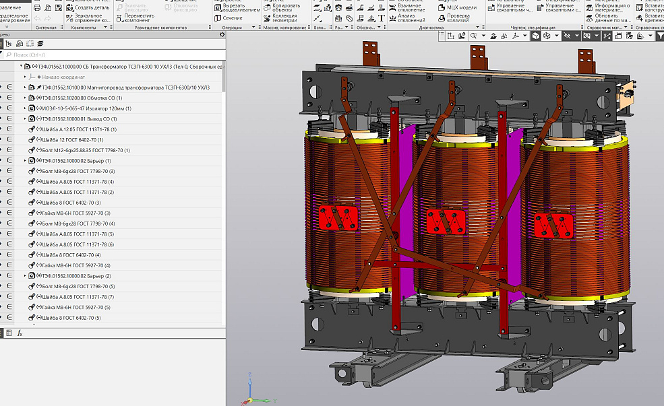Click the fx variables icon at panel bottom
664x406 pixels.
coord(20,333)
